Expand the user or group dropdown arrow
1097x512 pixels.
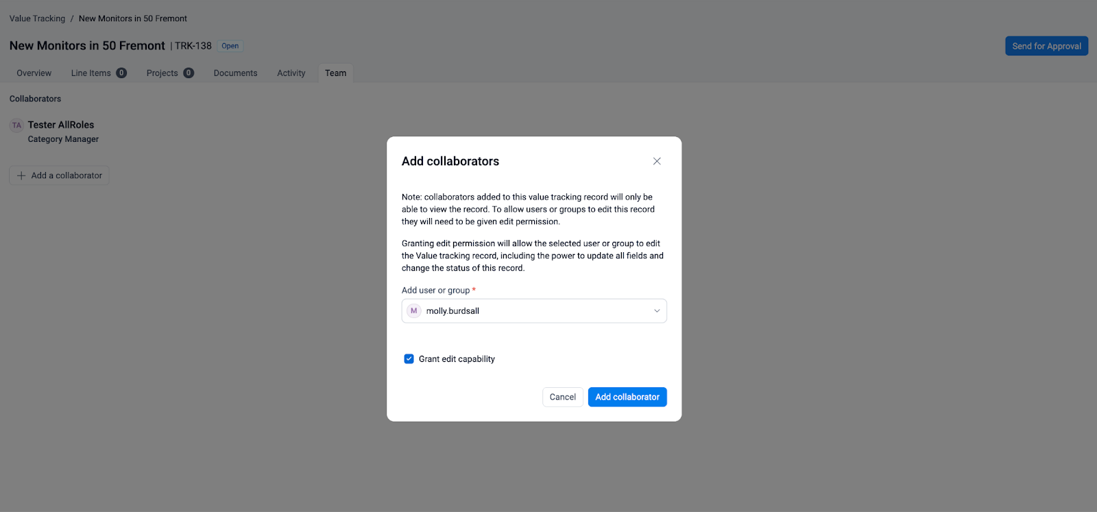(x=656, y=311)
